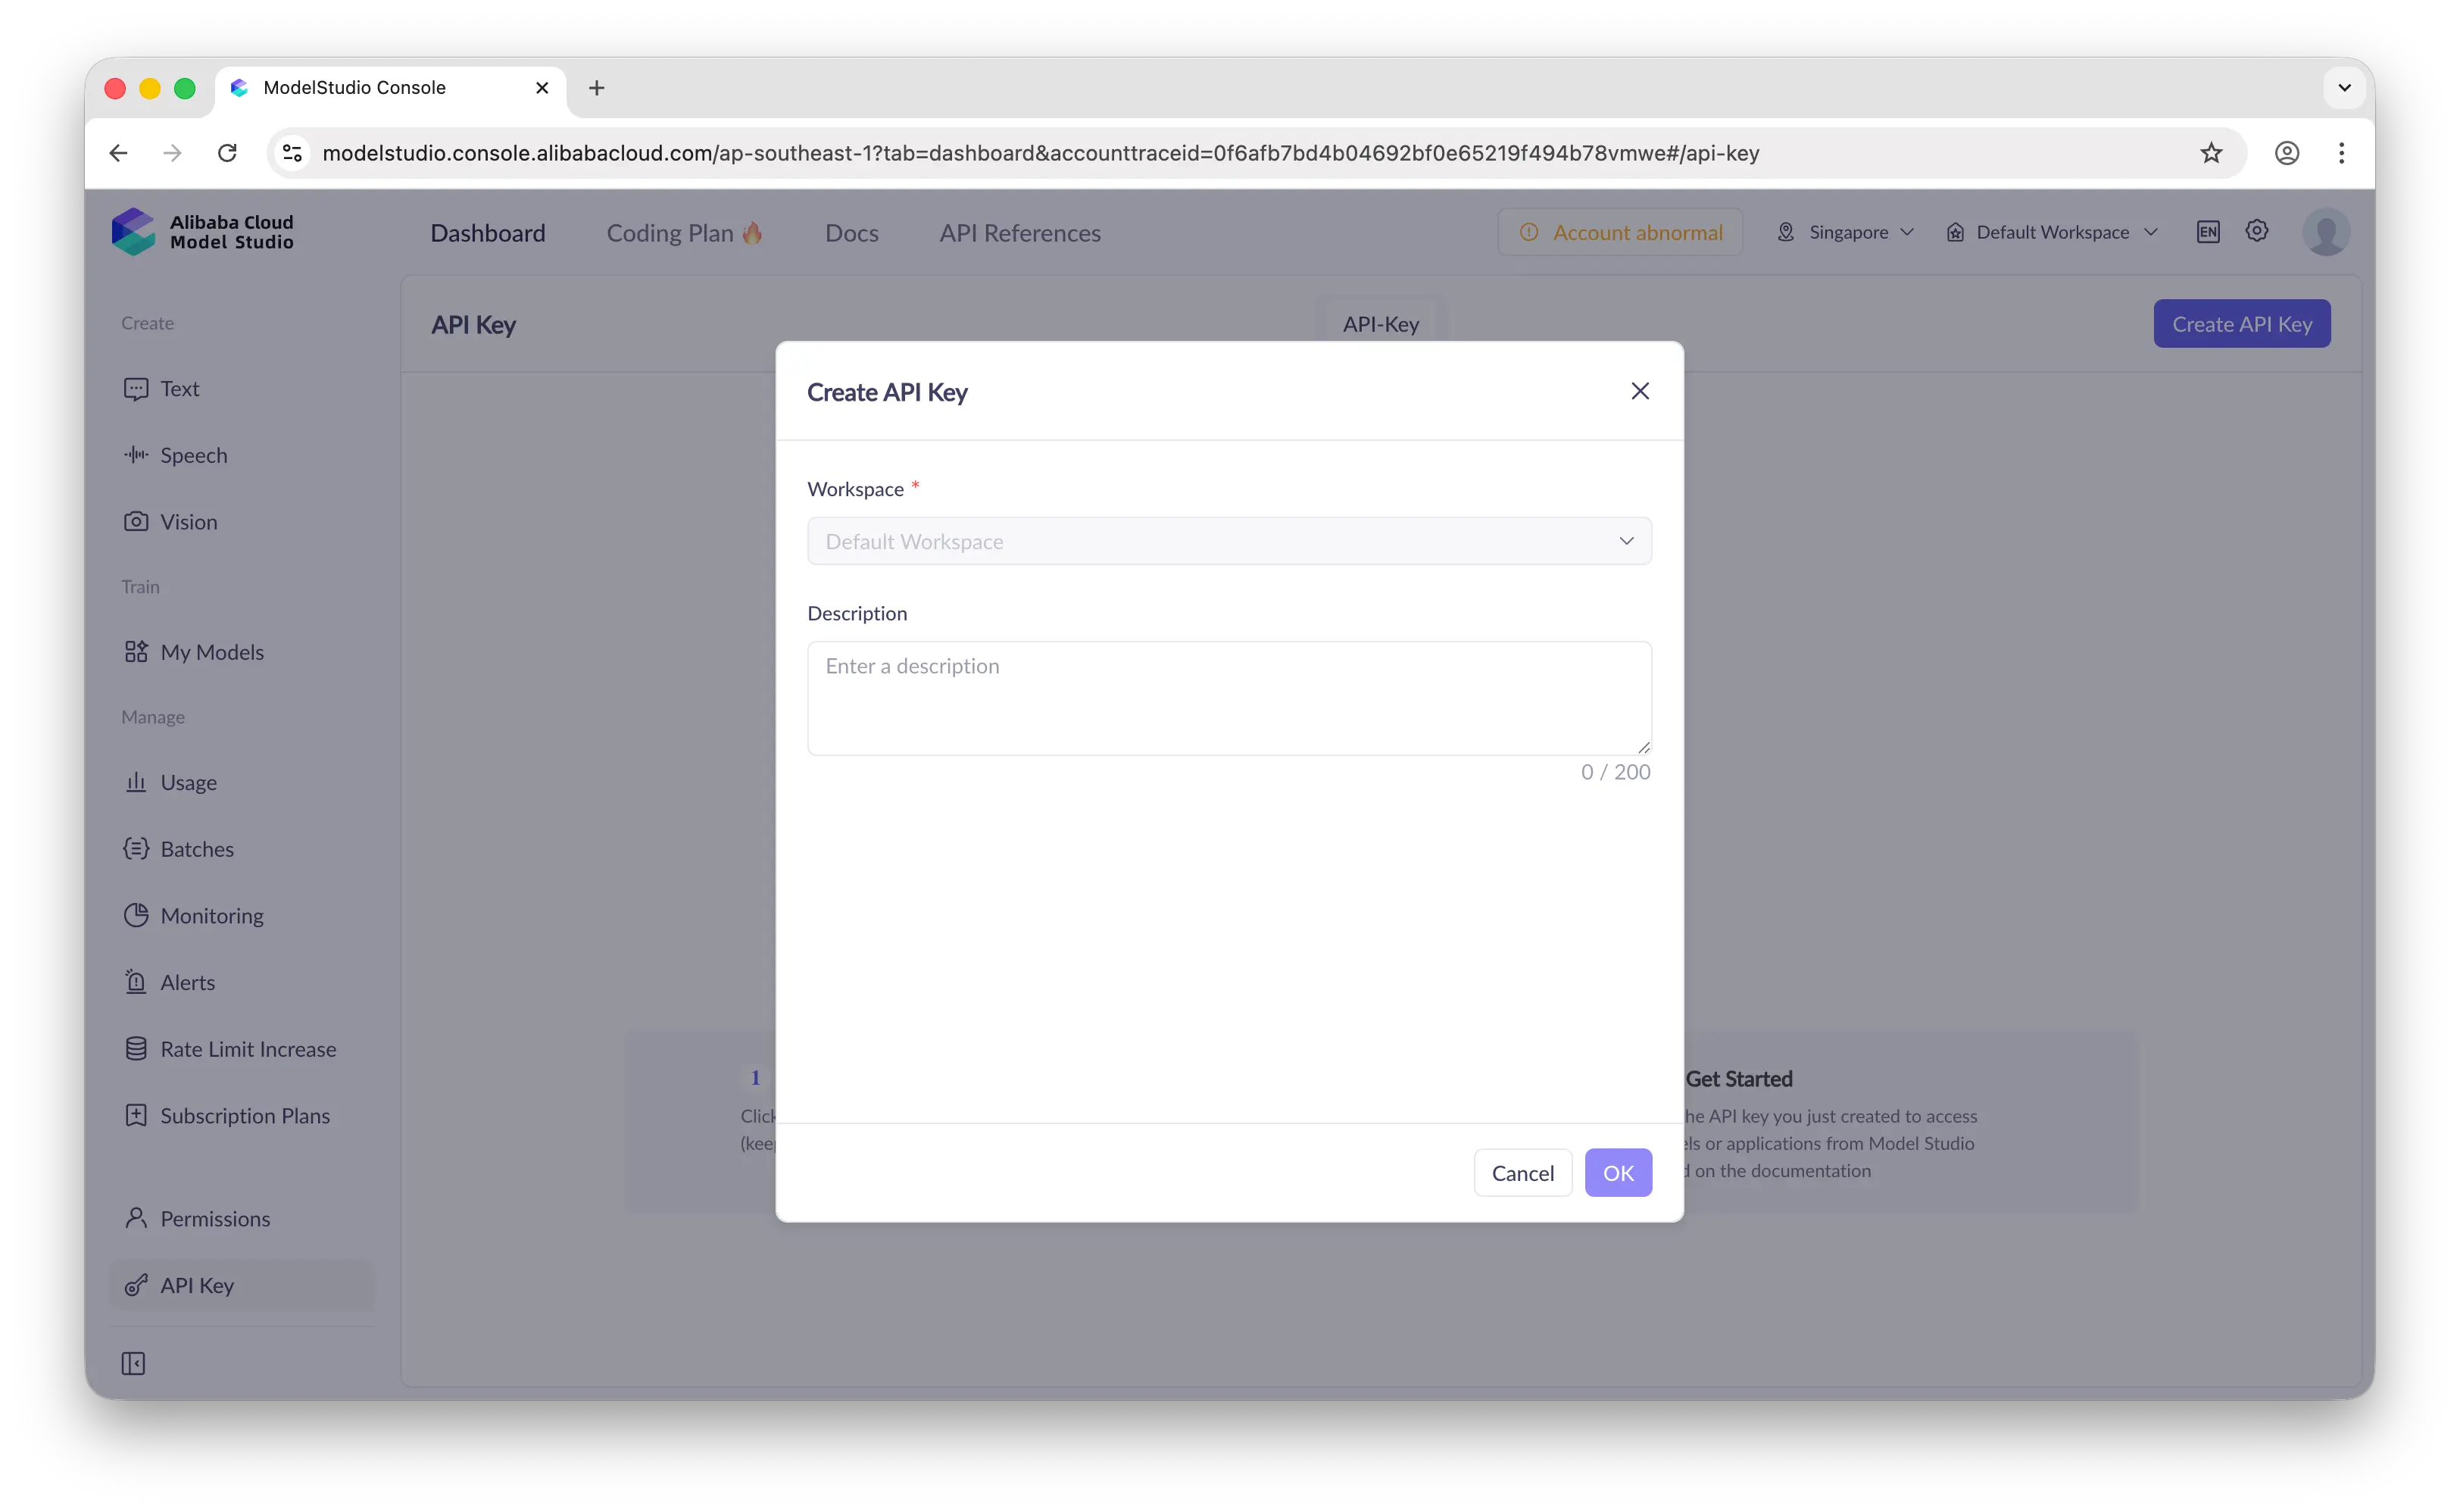Click the description text area
2460x1512 pixels.
point(1228,697)
